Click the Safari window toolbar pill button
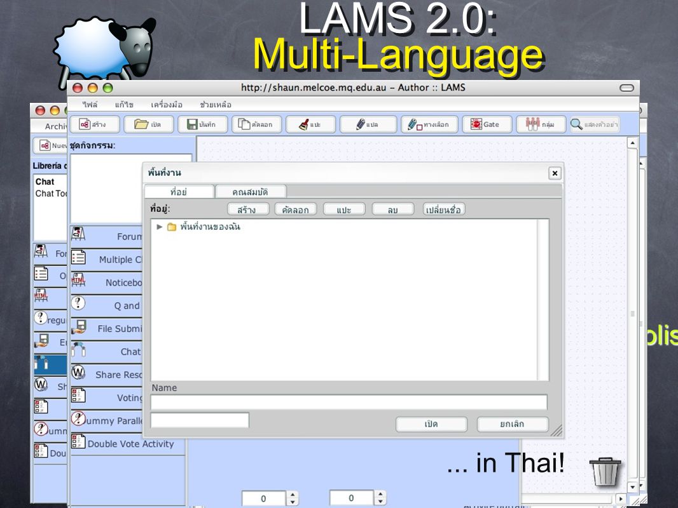Image resolution: width=678 pixels, height=508 pixels. pos(626,88)
